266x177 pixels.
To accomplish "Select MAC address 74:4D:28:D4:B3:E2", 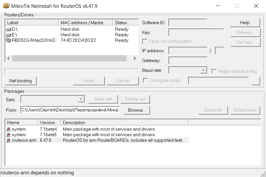I will click(x=78, y=40).
